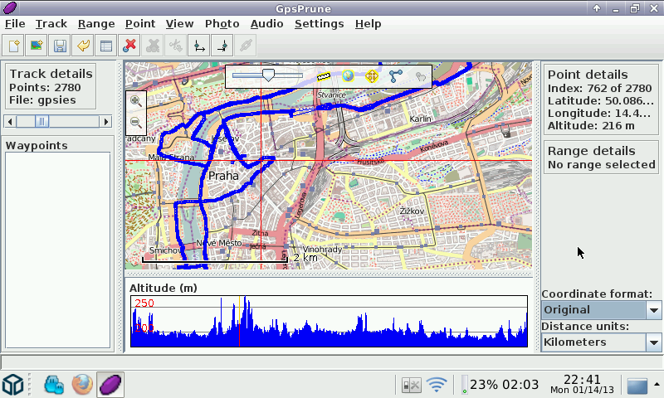Click the new file toolbar icon
664x398 pixels.
[13, 46]
